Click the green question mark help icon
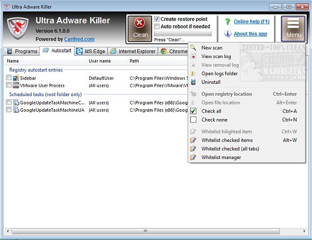 tap(228, 21)
